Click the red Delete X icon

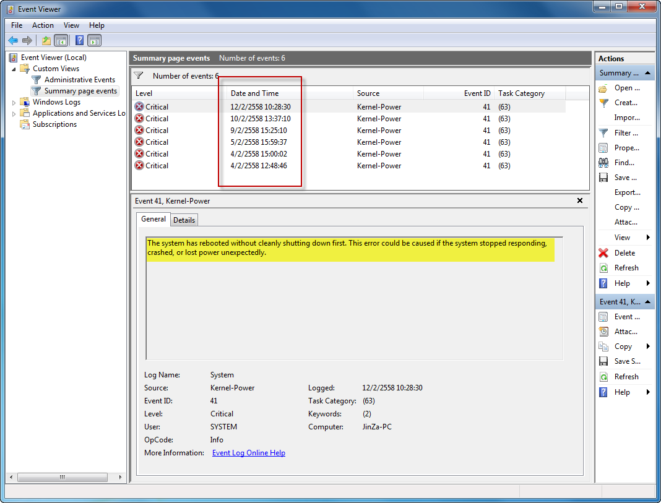603,253
